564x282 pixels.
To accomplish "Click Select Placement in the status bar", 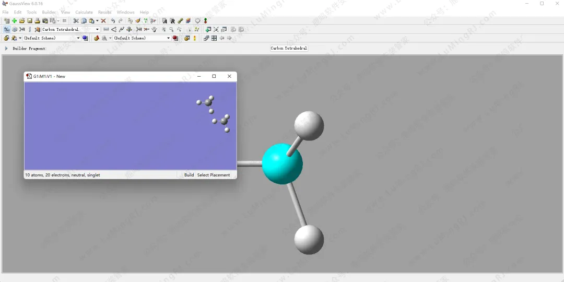I will click(x=213, y=175).
